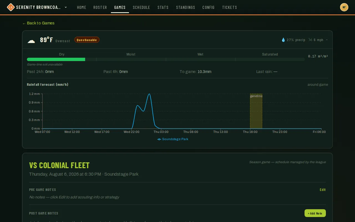Click the 'No notes' placeholder text

[74, 197]
